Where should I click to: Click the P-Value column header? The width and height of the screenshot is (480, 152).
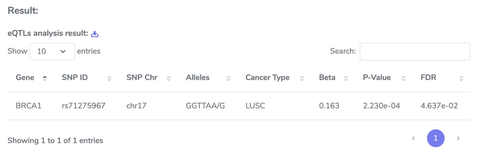pyautogui.click(x=377, y=78)
